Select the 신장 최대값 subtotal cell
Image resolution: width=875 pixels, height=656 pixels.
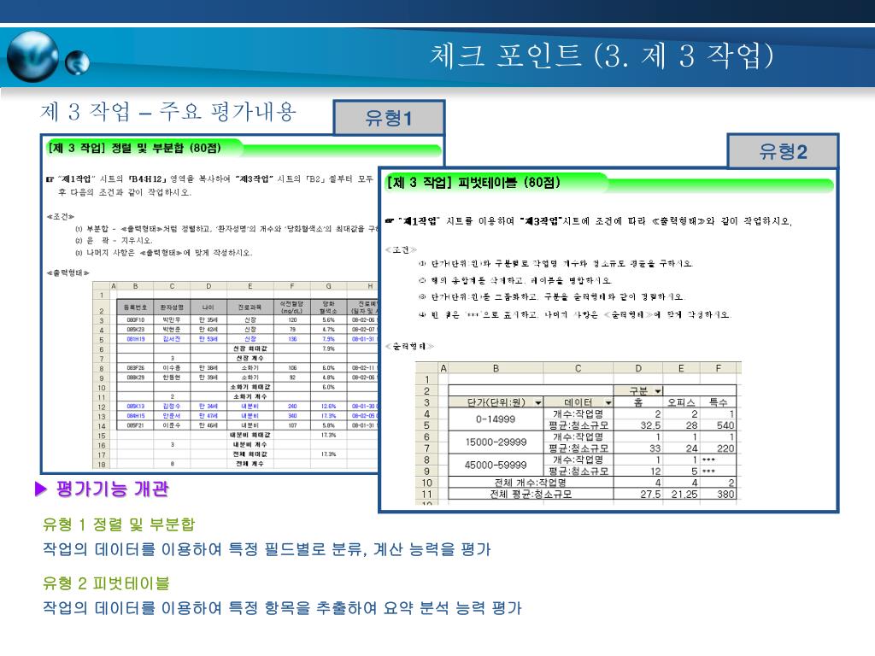[x=250, y=348]
